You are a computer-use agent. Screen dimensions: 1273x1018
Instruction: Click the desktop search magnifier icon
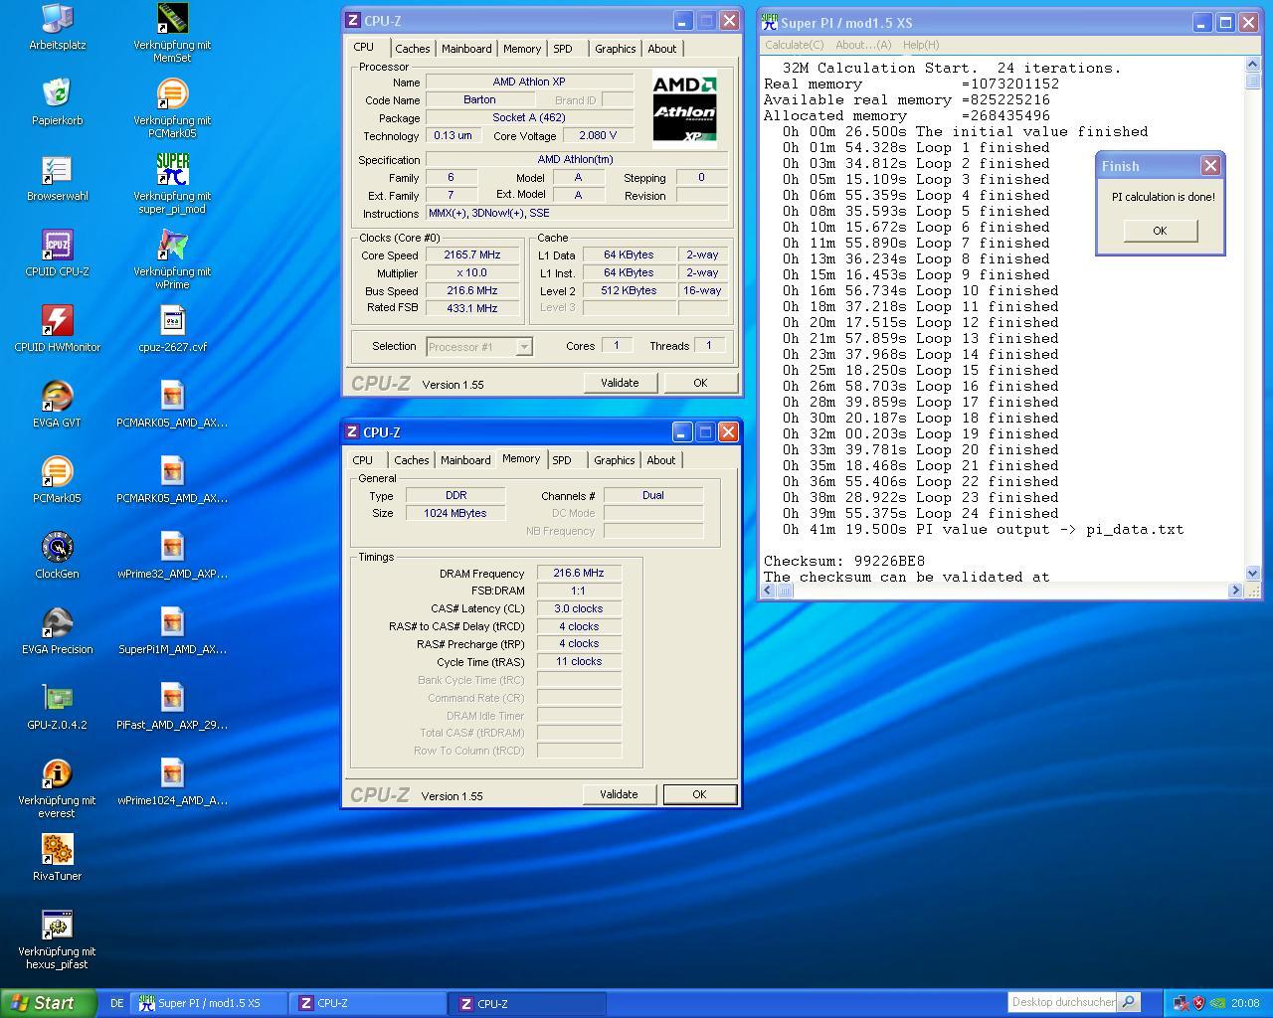1129,1002
